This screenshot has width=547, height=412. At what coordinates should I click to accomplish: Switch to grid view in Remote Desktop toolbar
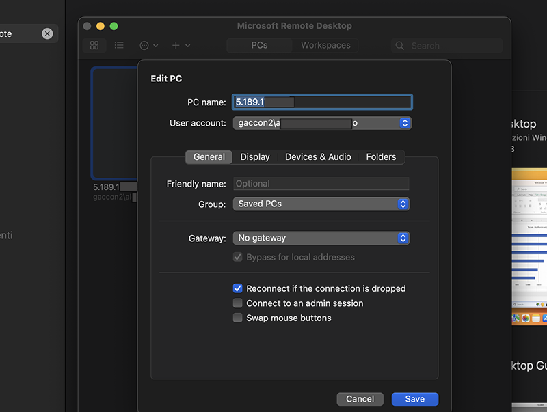pyautogui.click(x=94, y=45)
